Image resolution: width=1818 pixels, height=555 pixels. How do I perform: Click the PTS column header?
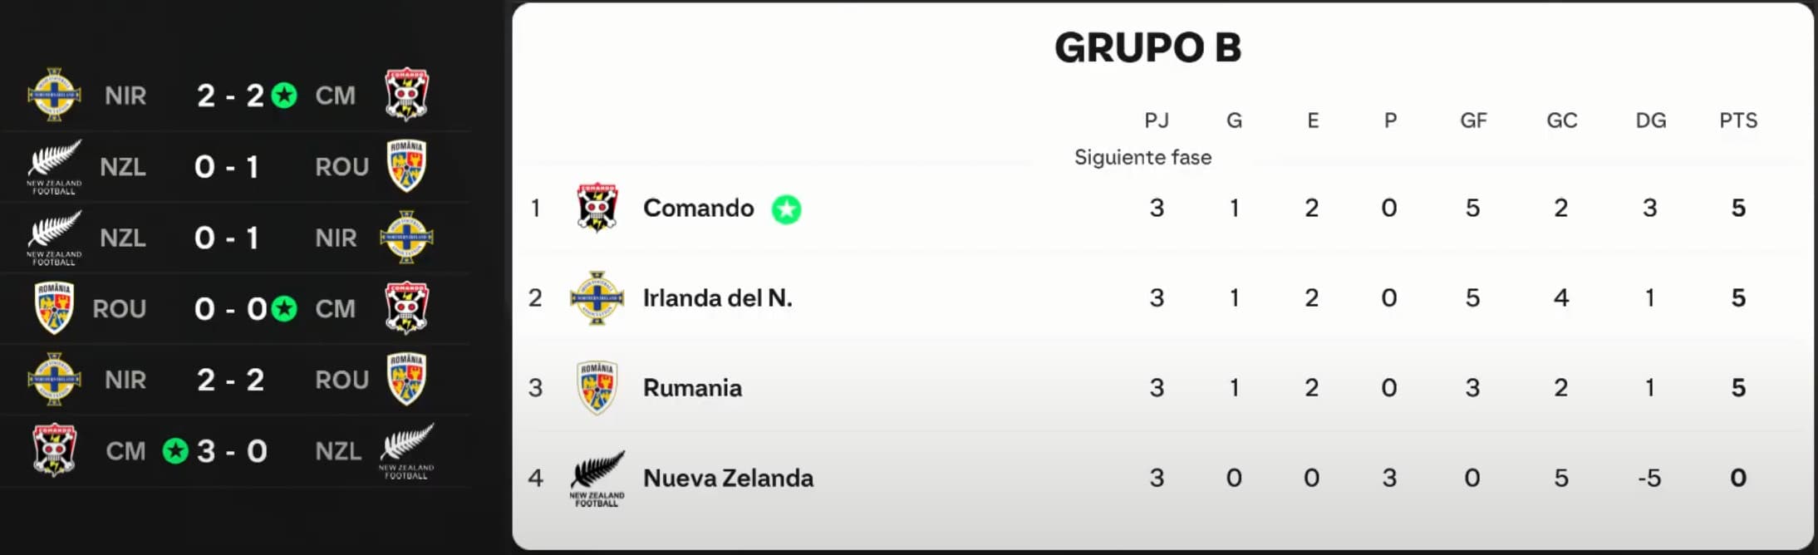(1737, 120)
